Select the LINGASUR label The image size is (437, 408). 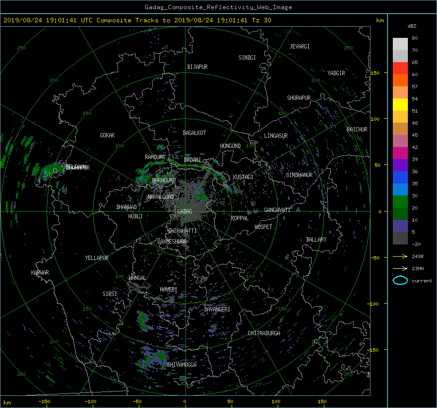tap(276, 136)
